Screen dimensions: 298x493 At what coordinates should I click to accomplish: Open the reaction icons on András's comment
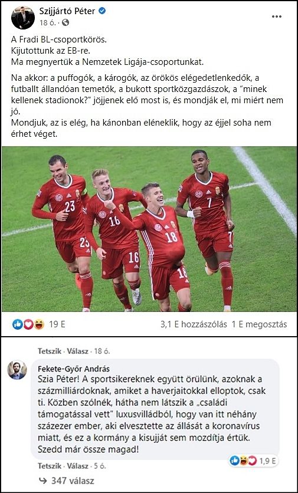tap(244, 461)
